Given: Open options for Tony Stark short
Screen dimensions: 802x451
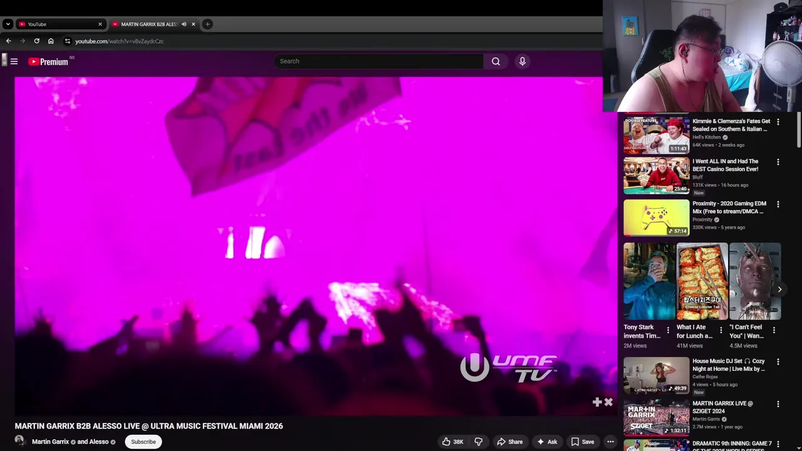Looking at the screenshot, I should [x=668, y=330].
